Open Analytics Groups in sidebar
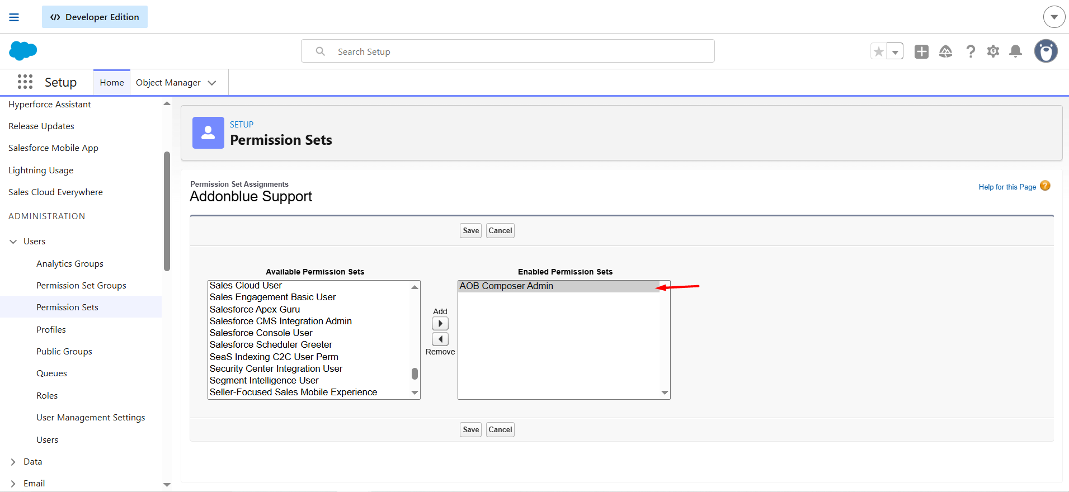 coord(70,264)
